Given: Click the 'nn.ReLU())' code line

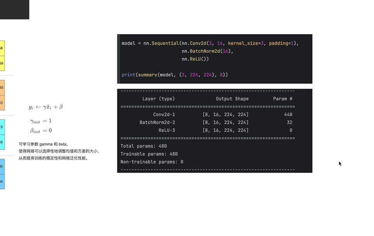Looking at the screenshot, I should (x=195, y=59).
